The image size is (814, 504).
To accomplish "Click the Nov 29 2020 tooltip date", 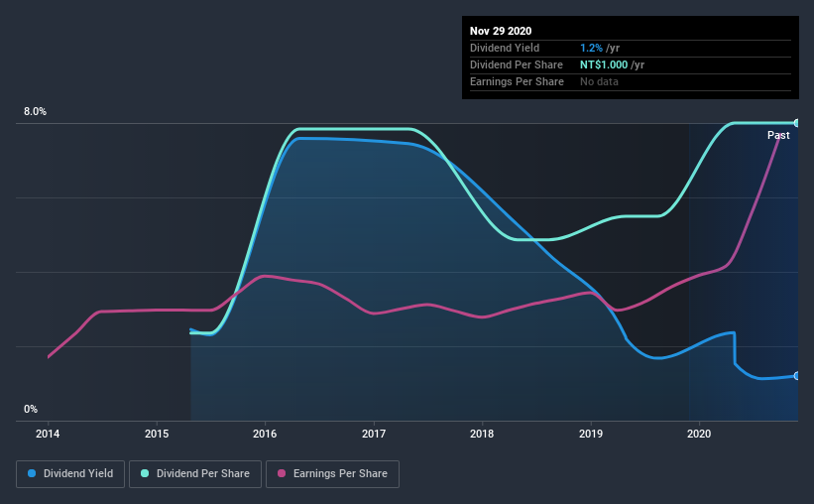I will 501,31.
